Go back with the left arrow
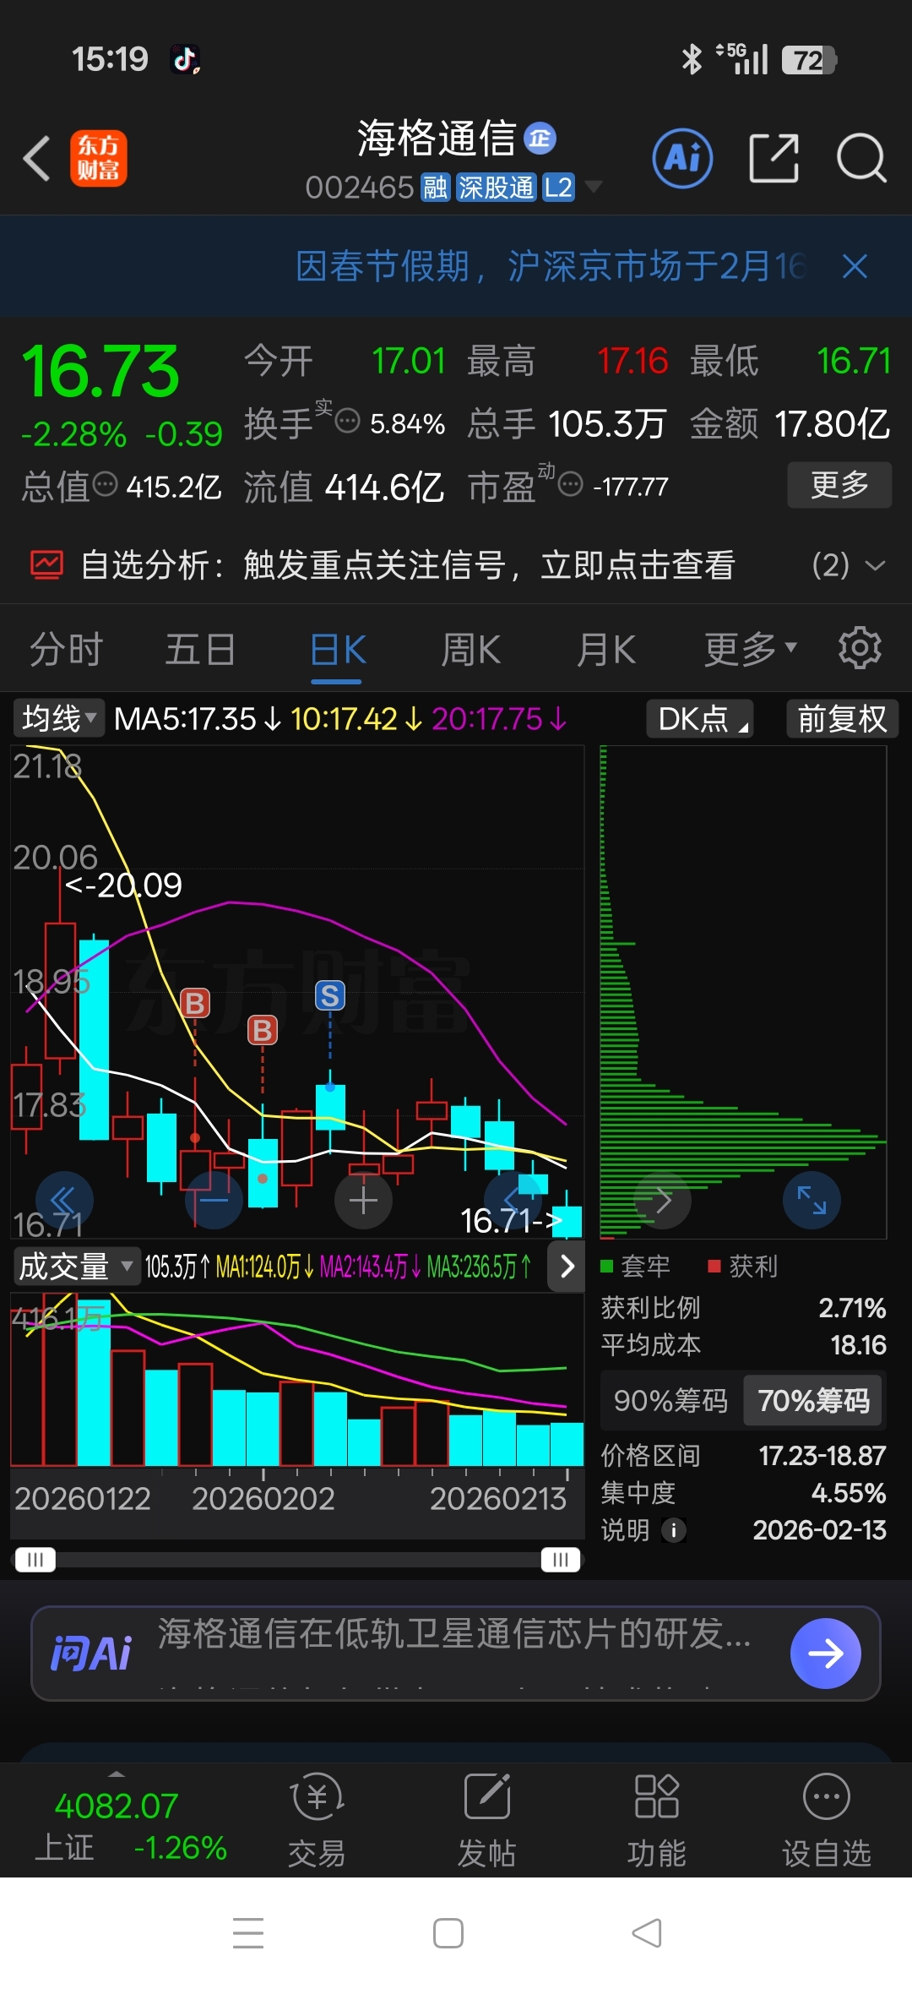 click(36, 158)
